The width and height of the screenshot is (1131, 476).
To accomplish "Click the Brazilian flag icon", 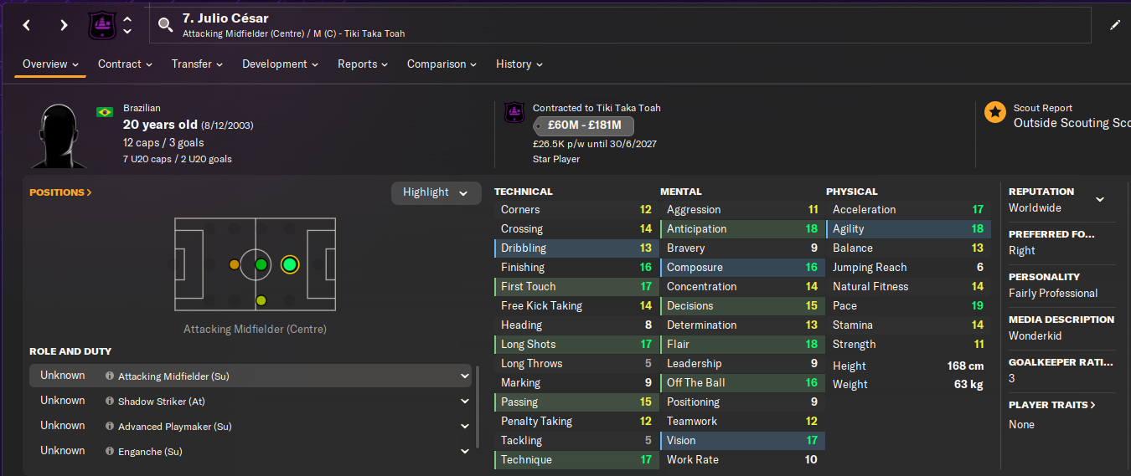I will click(105, 112).
